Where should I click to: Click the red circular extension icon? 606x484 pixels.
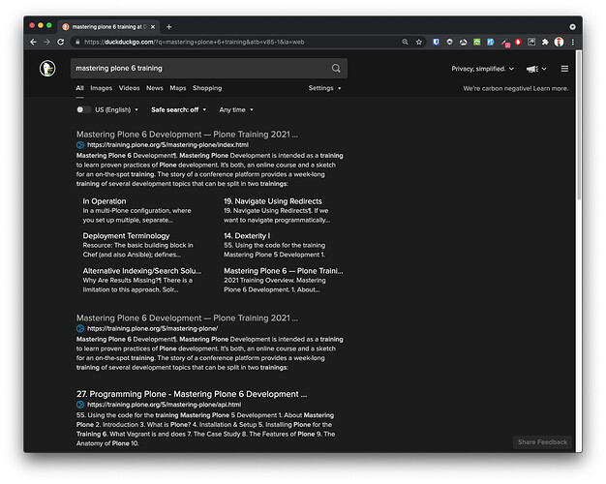(x=518, y=42)
